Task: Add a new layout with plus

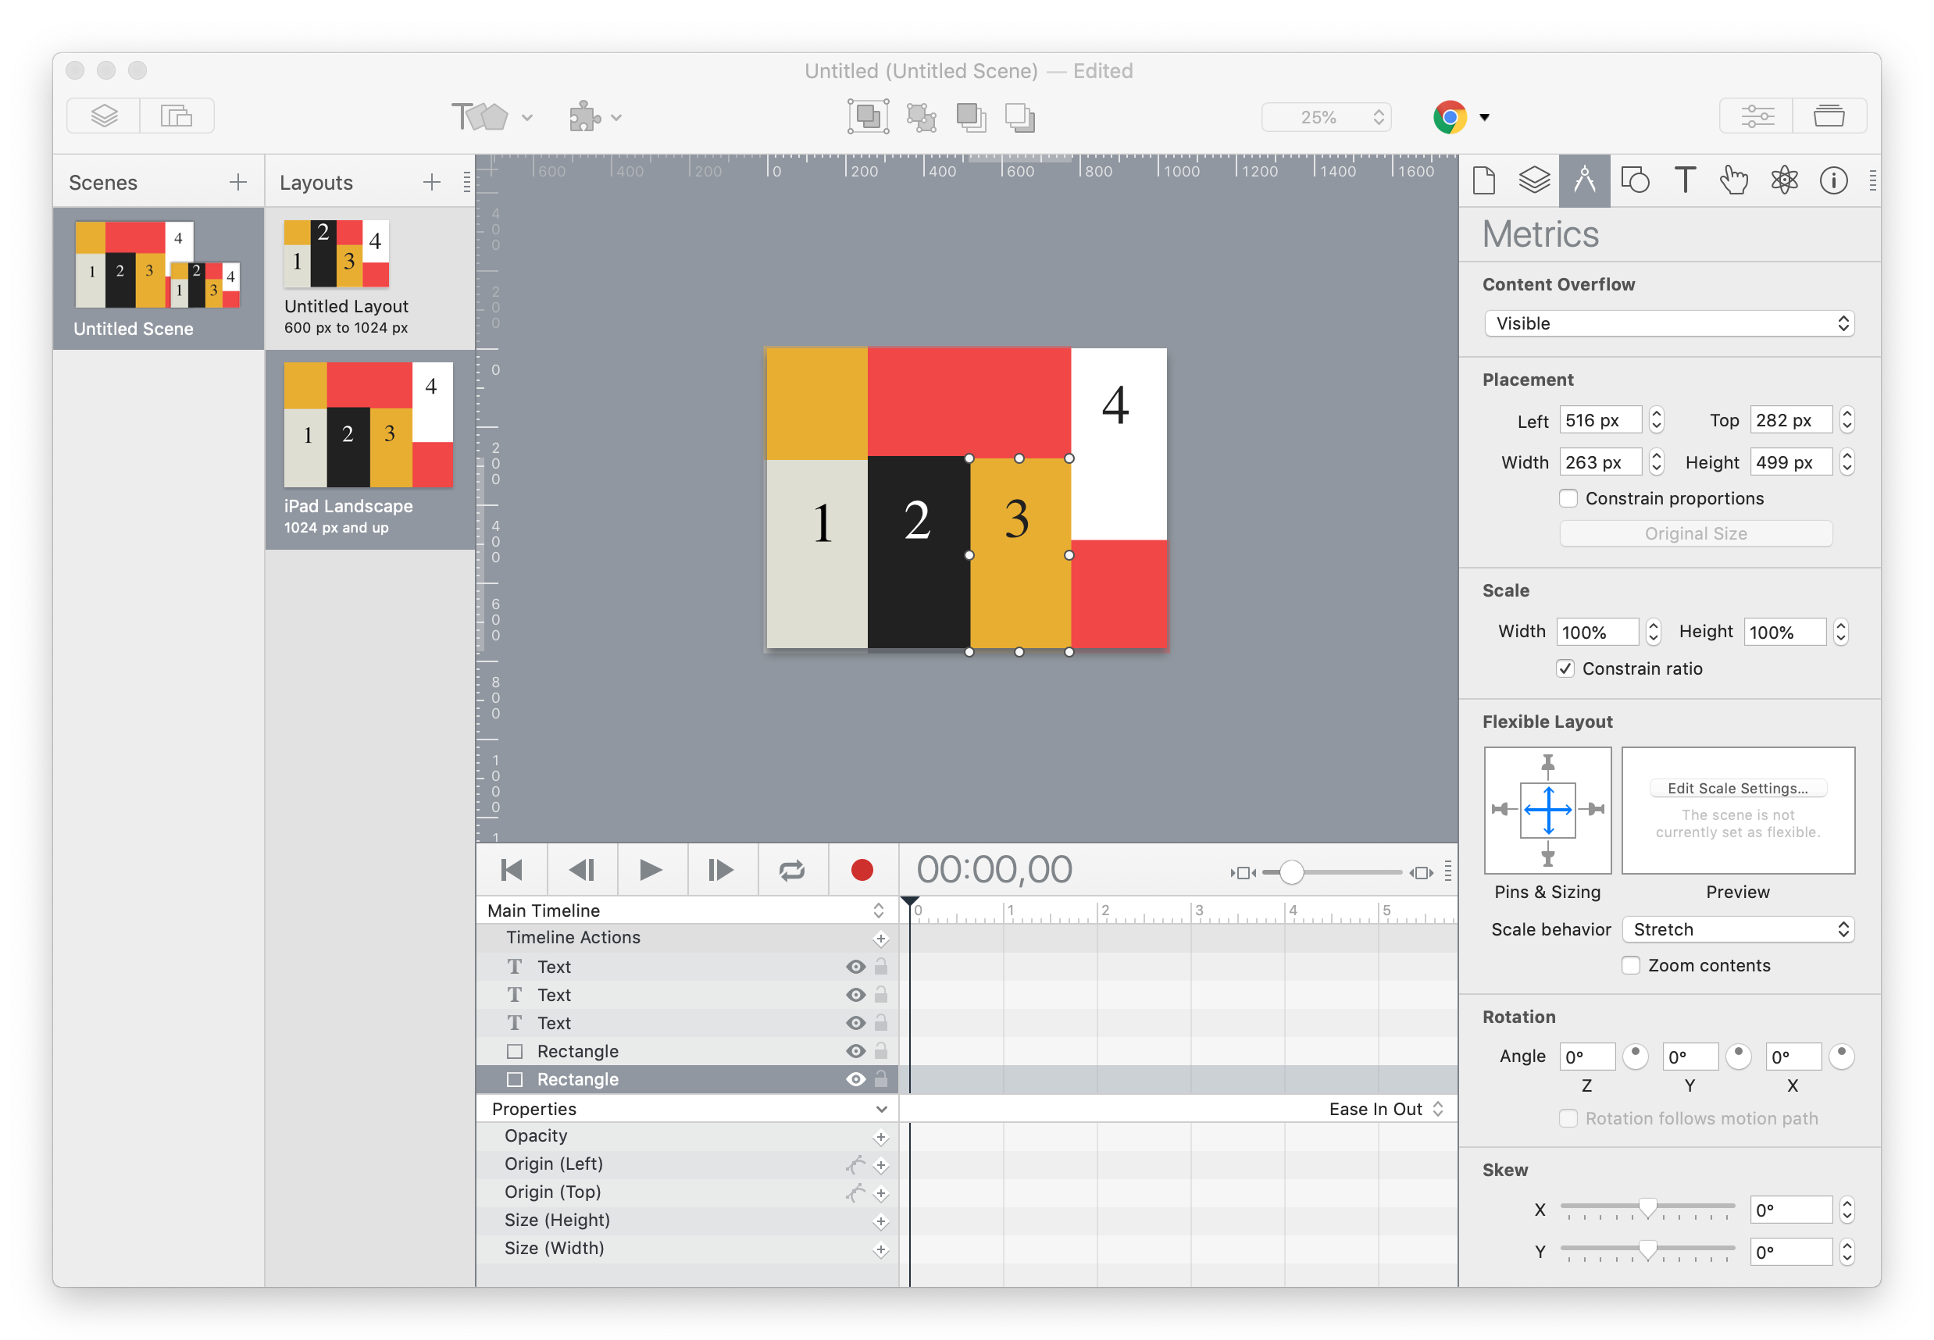Action: coord(432,182)
